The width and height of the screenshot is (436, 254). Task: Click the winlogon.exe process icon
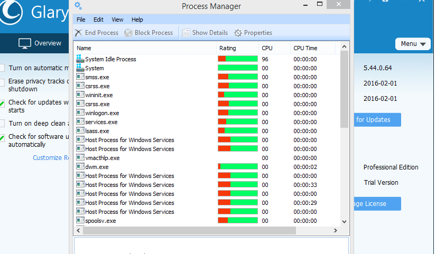pos(80,112)
